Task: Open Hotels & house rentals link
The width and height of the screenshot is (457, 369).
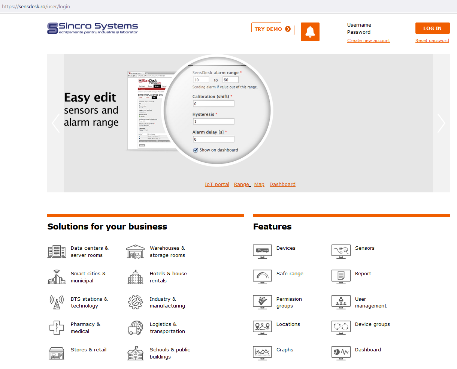Action: click(x=168, y=277)
